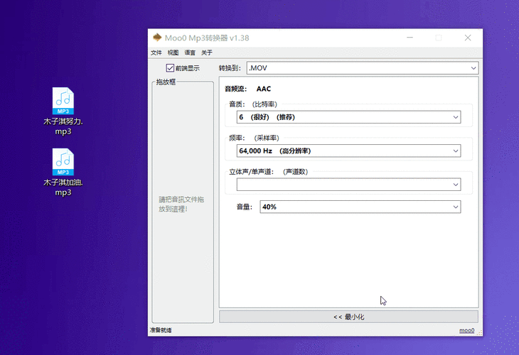Viewport: 519px width, 355px height.
Task: Close the Moo0 Mp3 converter window
Action: coord(467,38)
